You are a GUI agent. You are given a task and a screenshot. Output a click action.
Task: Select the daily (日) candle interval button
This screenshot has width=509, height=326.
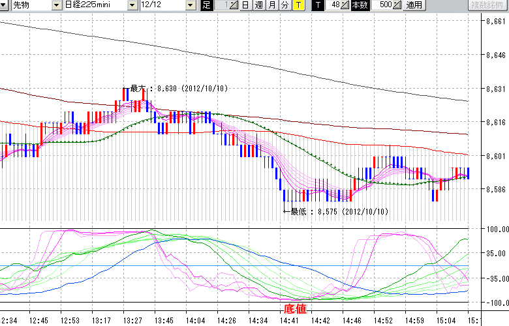click(245, 5)
